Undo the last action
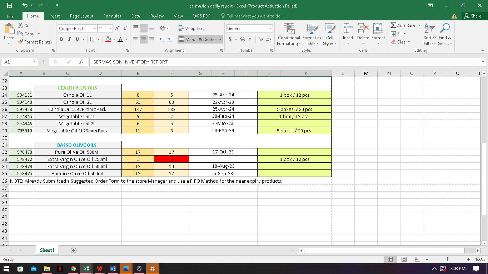The image size is (488, 274). point(25,5)
